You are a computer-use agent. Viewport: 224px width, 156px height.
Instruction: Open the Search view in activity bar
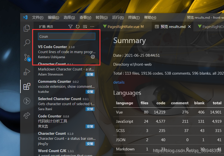(x=27, y=42)
